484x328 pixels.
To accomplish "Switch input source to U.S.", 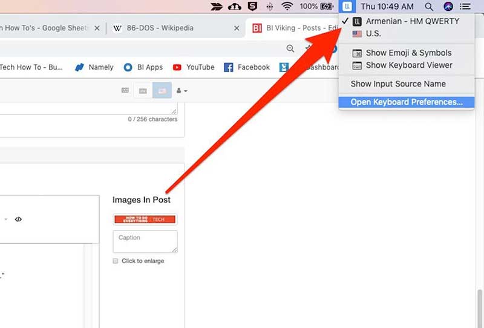I will [x=373, y=34].
